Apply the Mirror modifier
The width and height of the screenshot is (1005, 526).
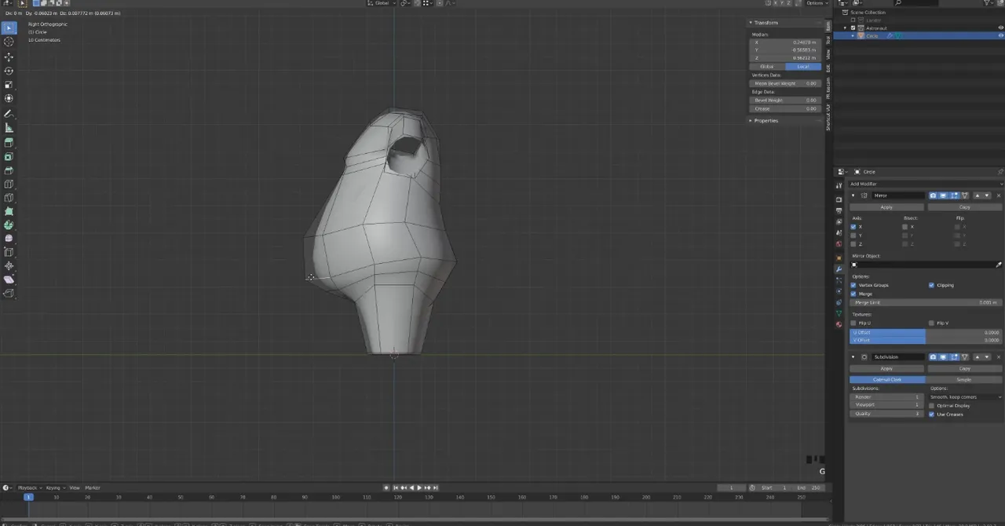click(x=886, y=207)
